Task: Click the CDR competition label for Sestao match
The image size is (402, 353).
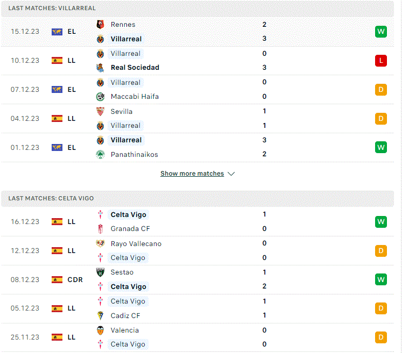Action: click(x=75, y=280)
